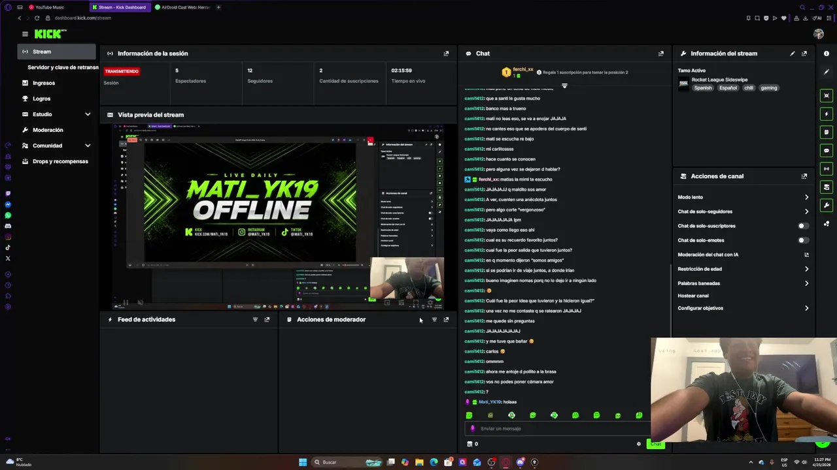Toggle the note widget icon in sidebar
837x470 pixels.
click(827, 133)
